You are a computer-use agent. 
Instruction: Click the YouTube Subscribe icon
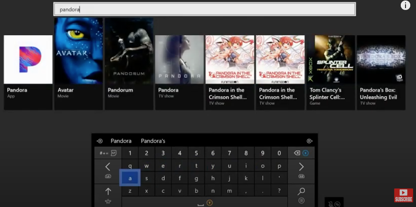coord(403,195)
